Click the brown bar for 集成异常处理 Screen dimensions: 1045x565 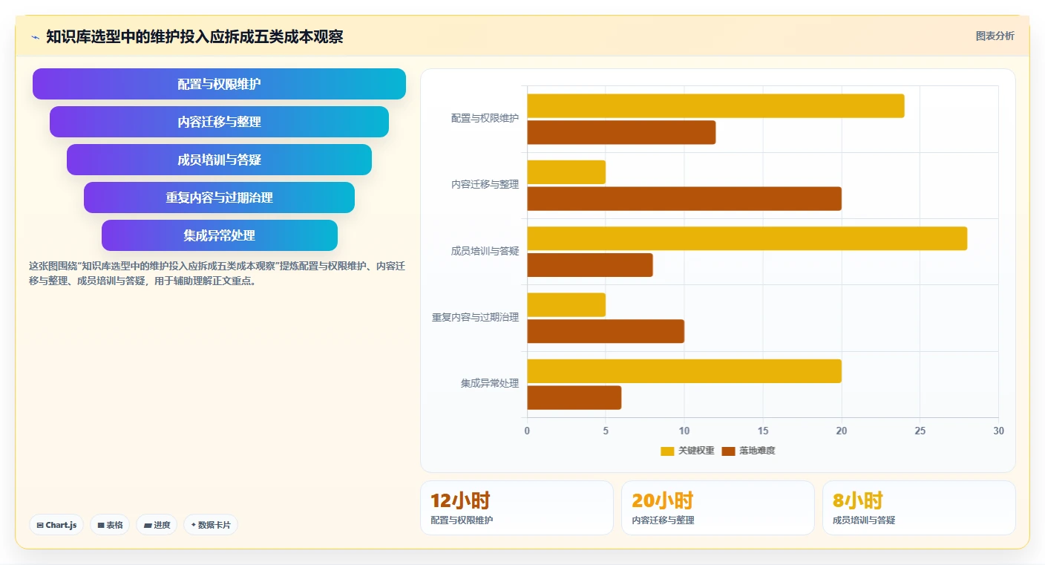(x=574, y=397)
